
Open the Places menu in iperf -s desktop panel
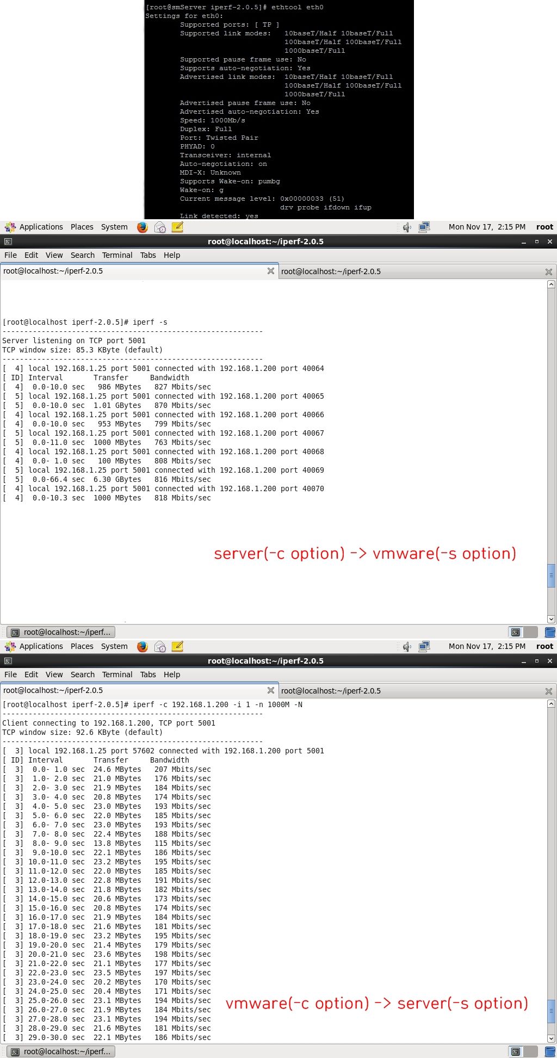[82, 227]
